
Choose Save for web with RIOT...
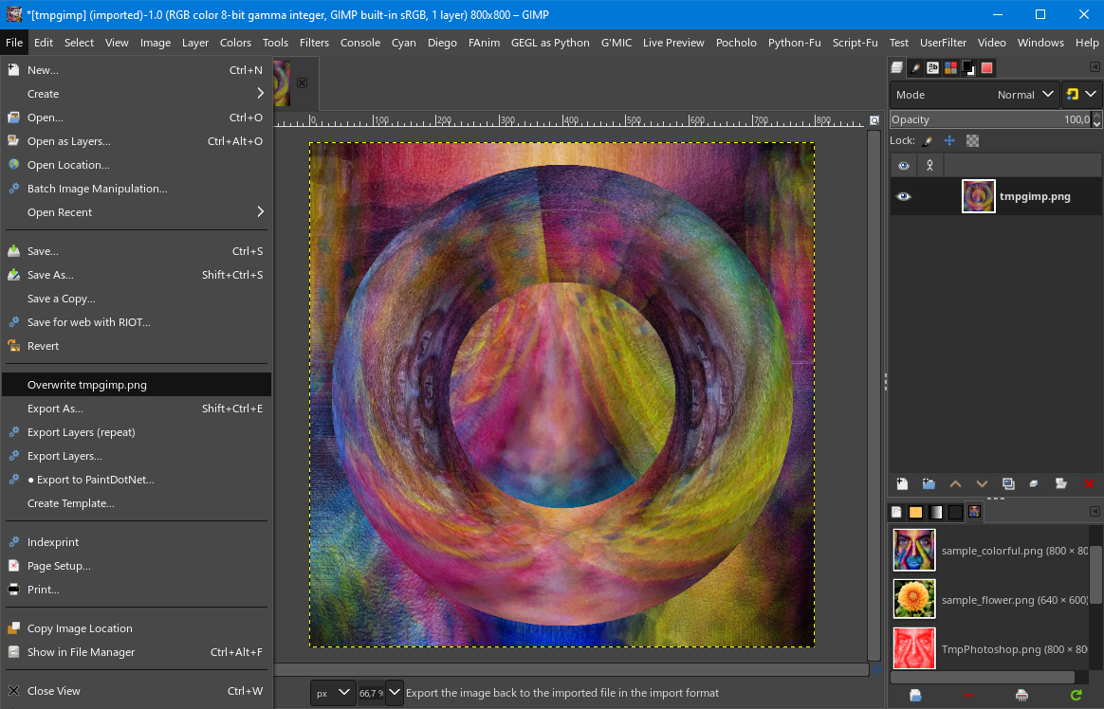point(137,322)
